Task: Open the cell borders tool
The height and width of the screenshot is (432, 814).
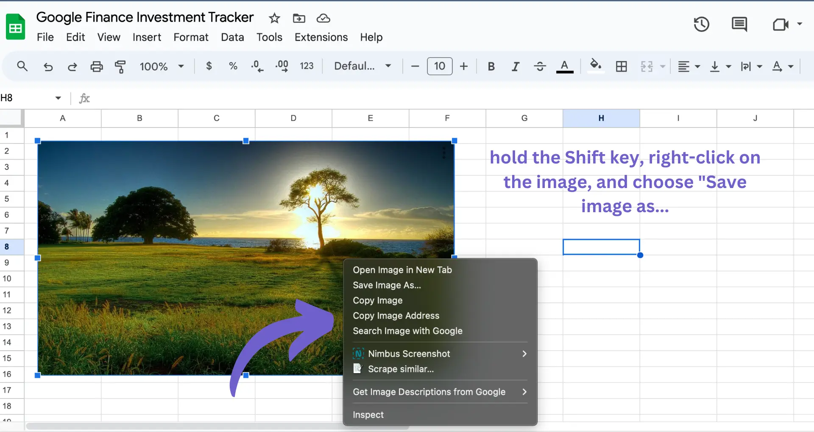Action: [x=622, y=66]
